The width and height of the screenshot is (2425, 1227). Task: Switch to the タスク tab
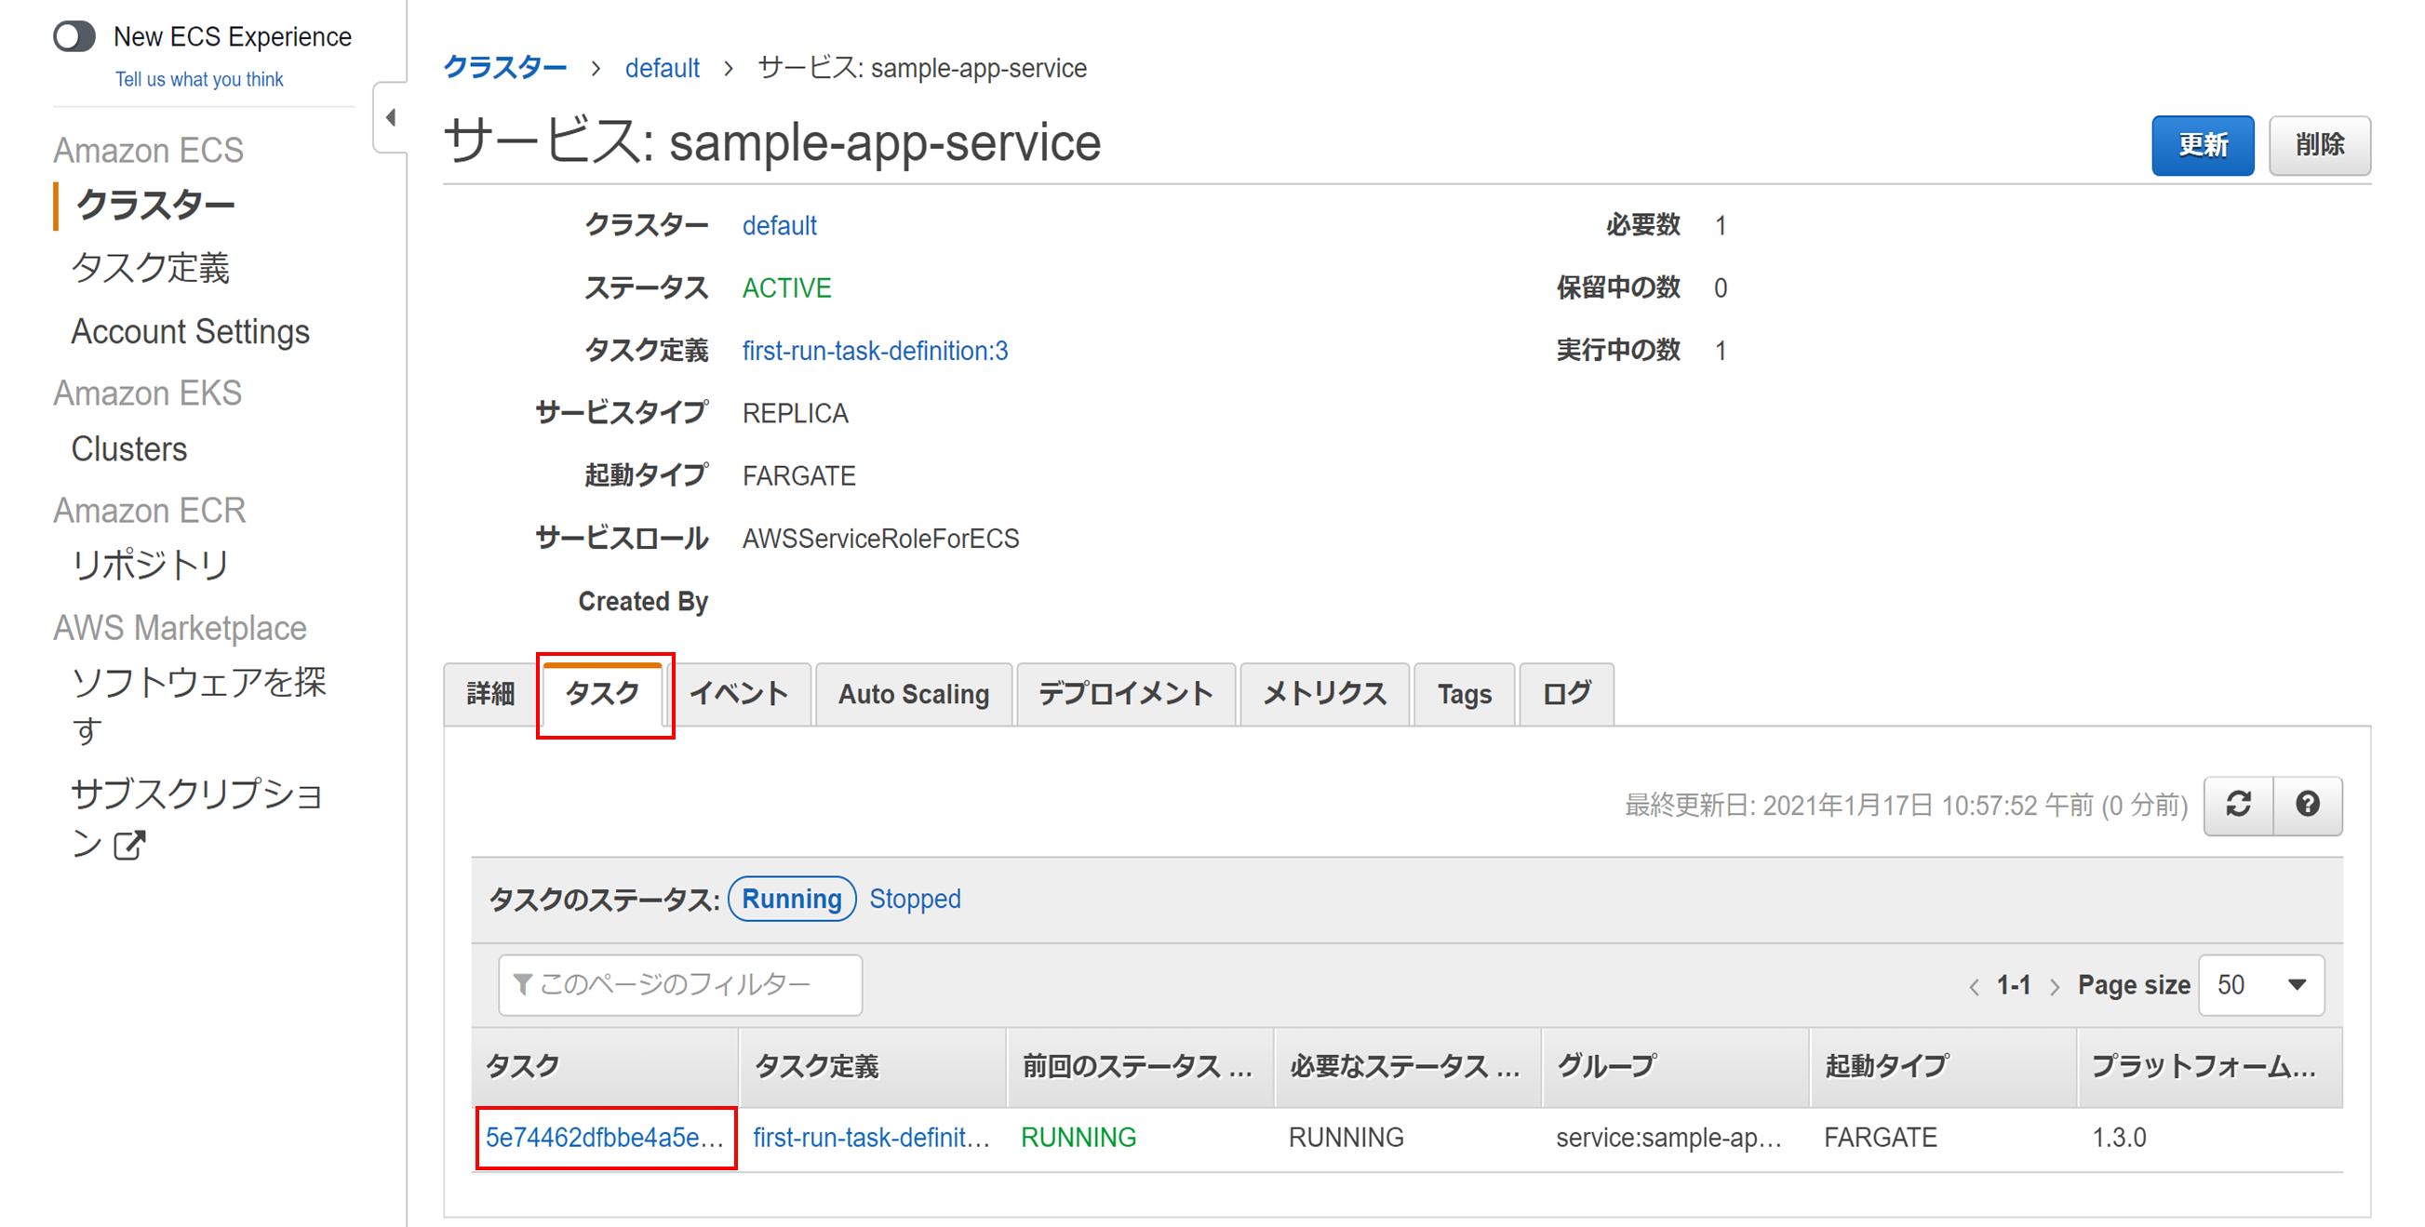(602, 694)
